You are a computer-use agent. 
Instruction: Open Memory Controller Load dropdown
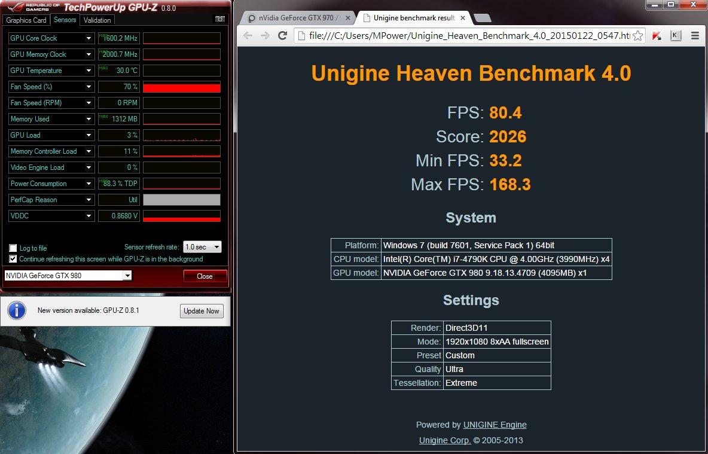[x=89, y=151]
